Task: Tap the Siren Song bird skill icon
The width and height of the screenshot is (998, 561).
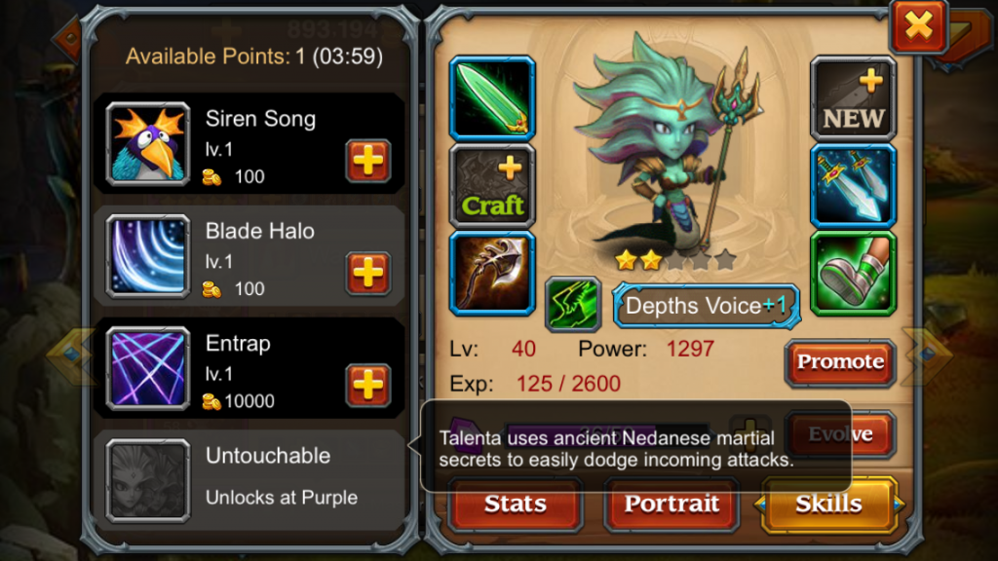Action: point(148,144)
